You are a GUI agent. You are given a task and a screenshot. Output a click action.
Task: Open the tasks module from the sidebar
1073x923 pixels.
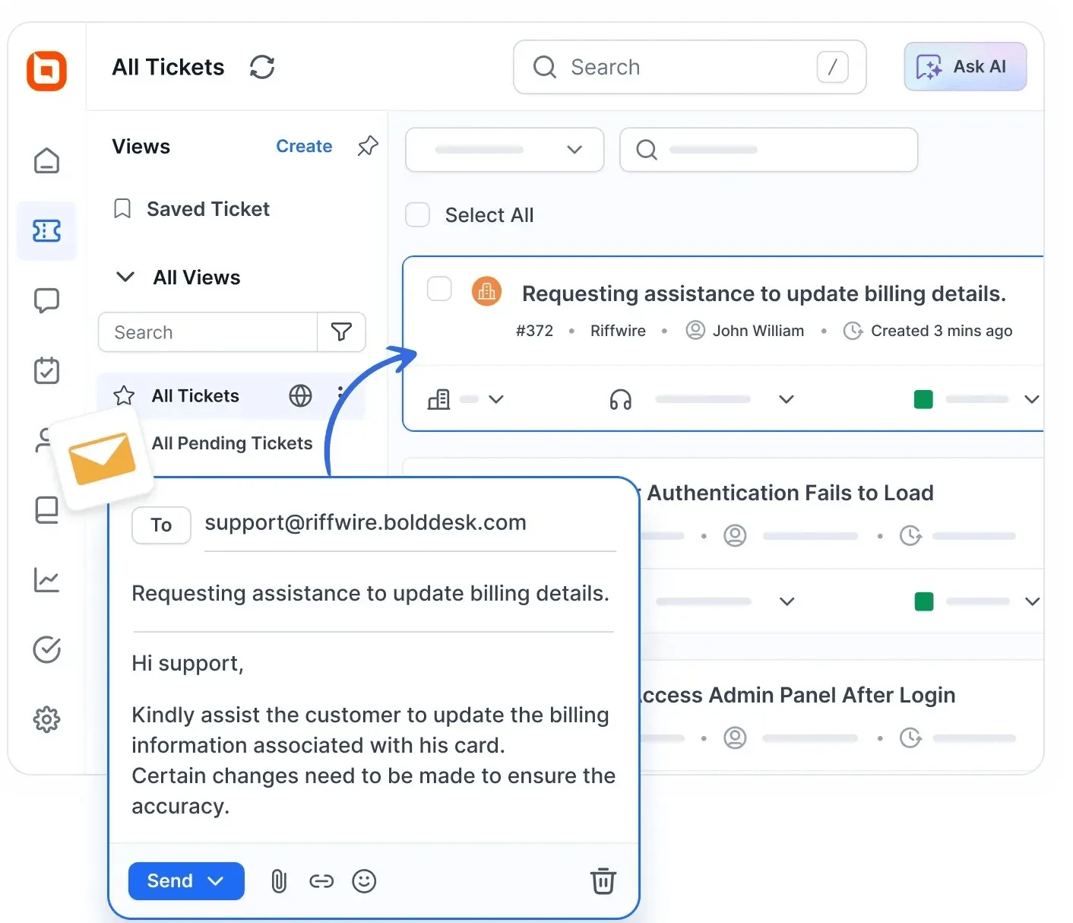(x=47, y=371)
